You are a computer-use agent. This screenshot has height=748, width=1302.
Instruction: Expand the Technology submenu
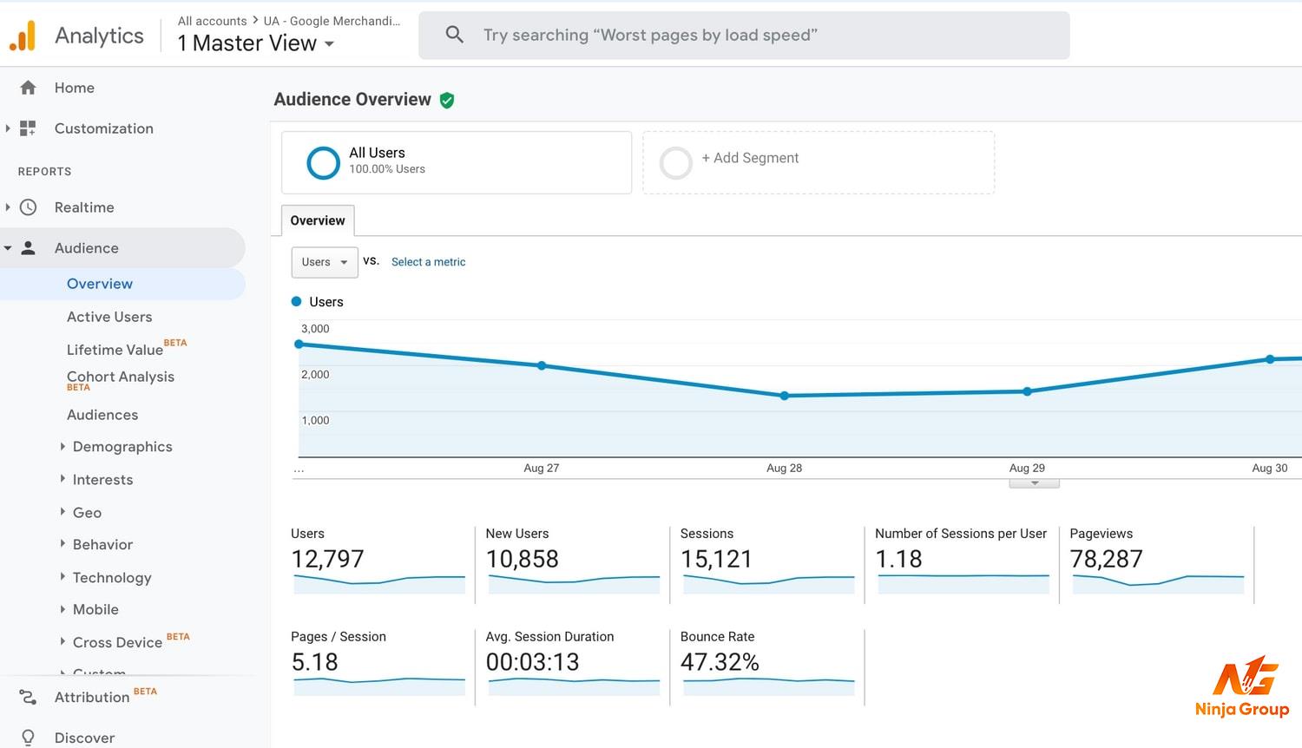pyautogui.click(x=112, y=578)
